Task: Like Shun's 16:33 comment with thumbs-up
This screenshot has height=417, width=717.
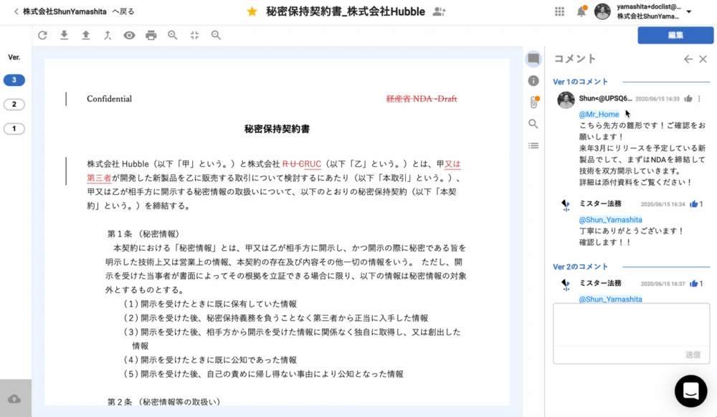Action: pyautogui.click(x=688, y=99)
